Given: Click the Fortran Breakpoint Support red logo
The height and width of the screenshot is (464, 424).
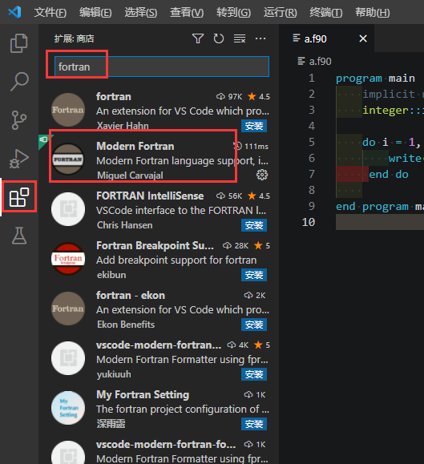Looking at the screenshot, I should click(68, 259).
